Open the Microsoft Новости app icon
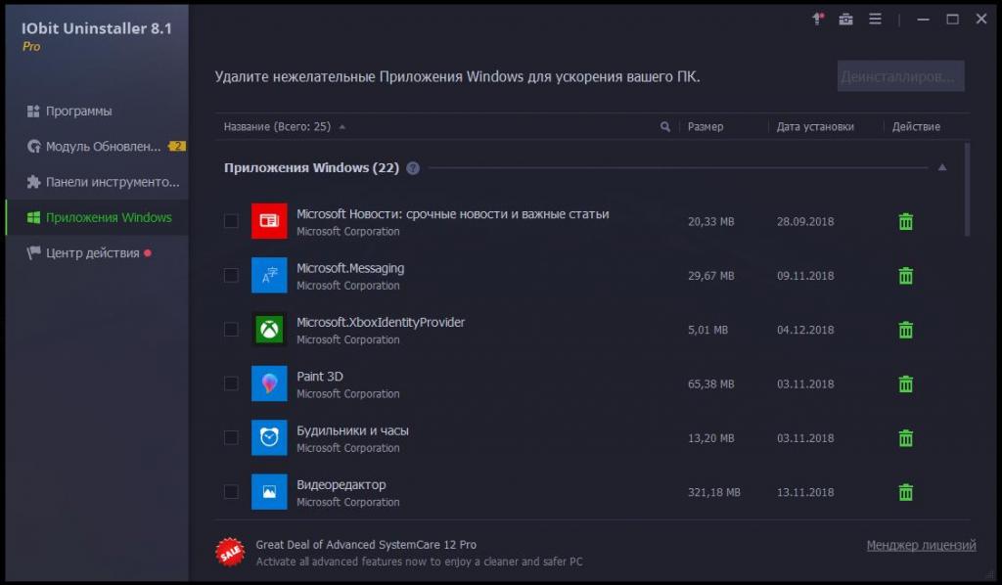Screen dimensions: 1002x585 point(269,221)
